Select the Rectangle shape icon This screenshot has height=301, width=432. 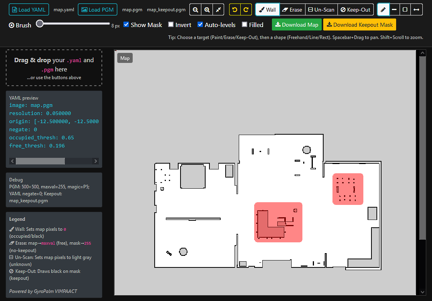(x=405, y=10)
